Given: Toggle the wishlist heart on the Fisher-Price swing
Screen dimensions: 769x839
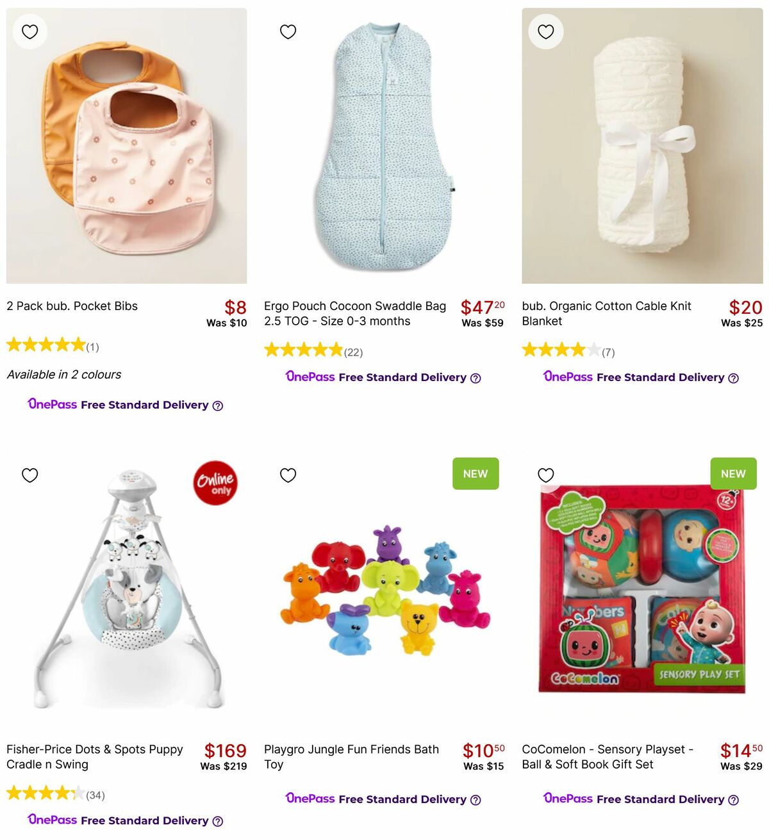Looking at the screenshot, I should tap(30, 475).
